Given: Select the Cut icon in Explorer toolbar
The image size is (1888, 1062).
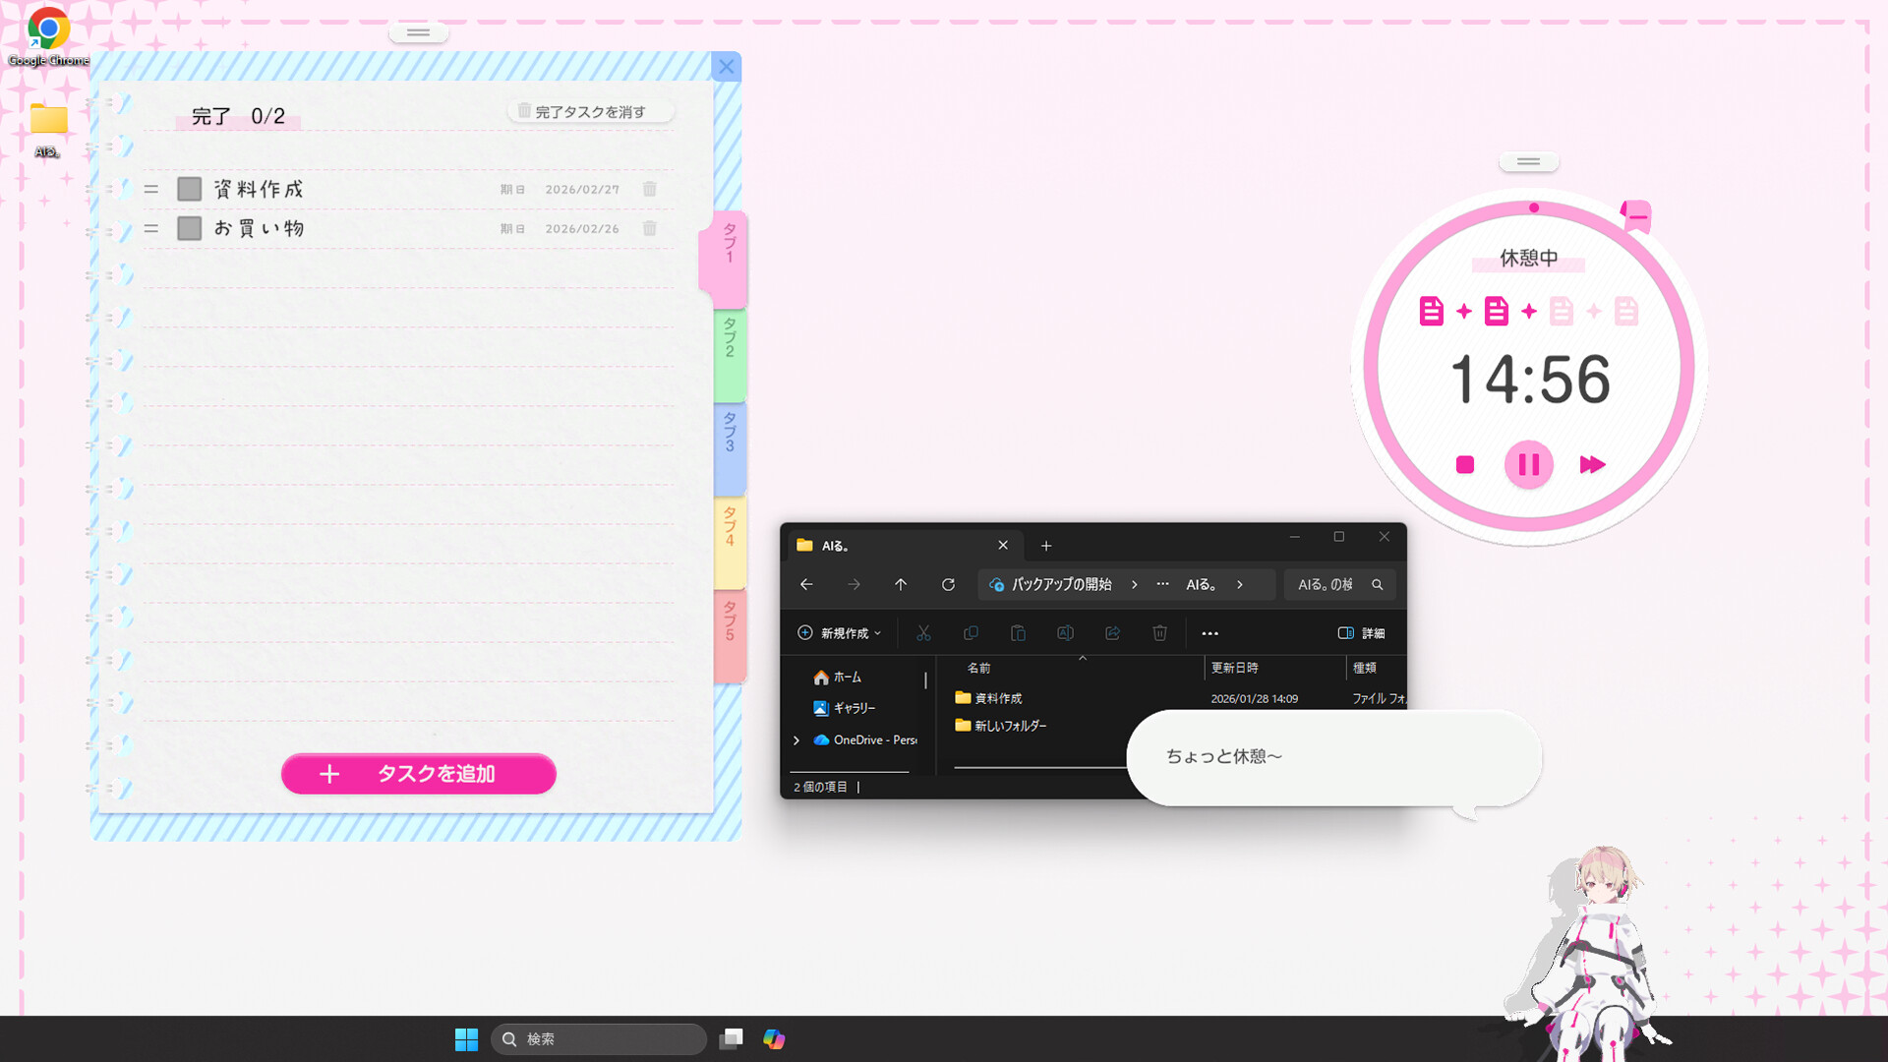Looking at the screenshot, I should [x=923, y=633].
